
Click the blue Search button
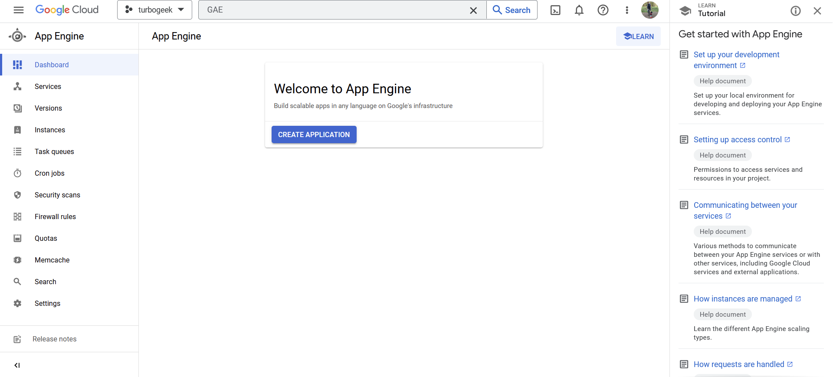[512, 10]
